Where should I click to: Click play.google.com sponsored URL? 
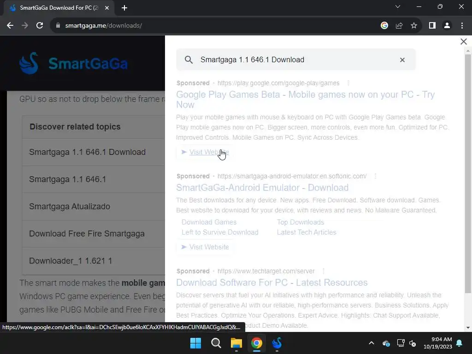(x=278, y=83)
